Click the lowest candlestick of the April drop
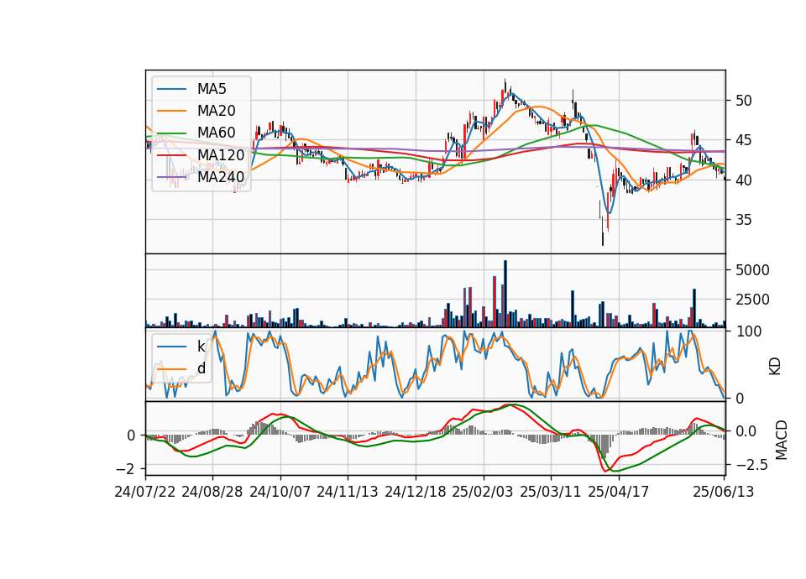This screenshot has width=806, height=579. 603,232
